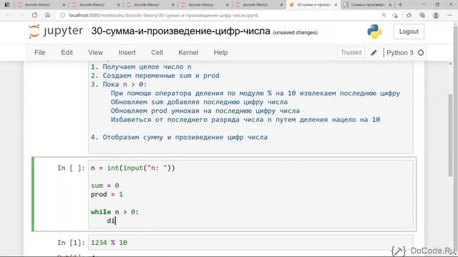This screenshot has height=257, width=458.
Task: Open the browser profile avatar
Action: [436, 15]
